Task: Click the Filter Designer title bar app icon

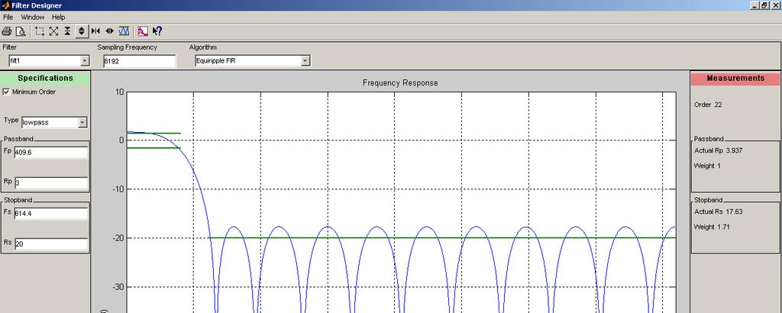Action: (5, 5)
